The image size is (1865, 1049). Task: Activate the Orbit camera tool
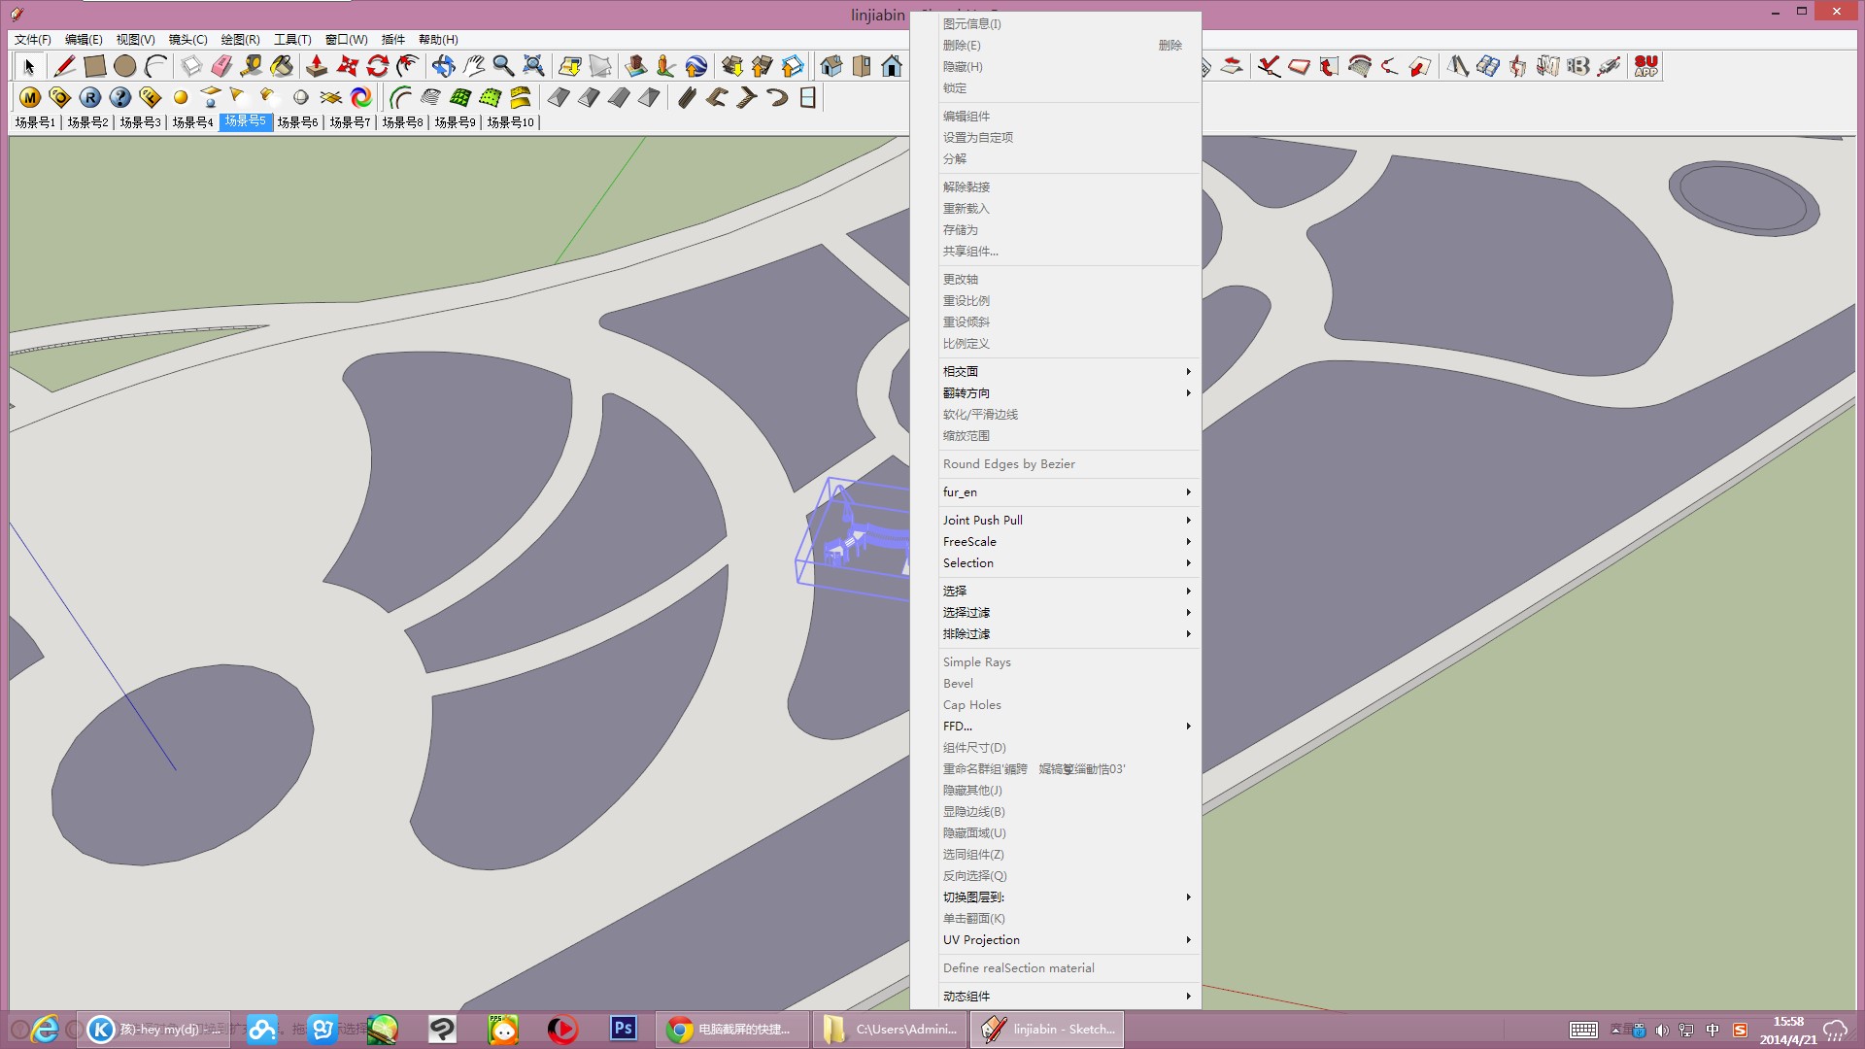point(443,66)
